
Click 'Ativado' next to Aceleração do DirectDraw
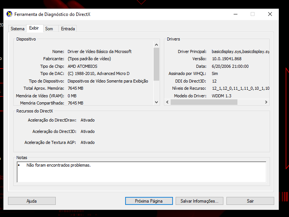pos(88,120)
